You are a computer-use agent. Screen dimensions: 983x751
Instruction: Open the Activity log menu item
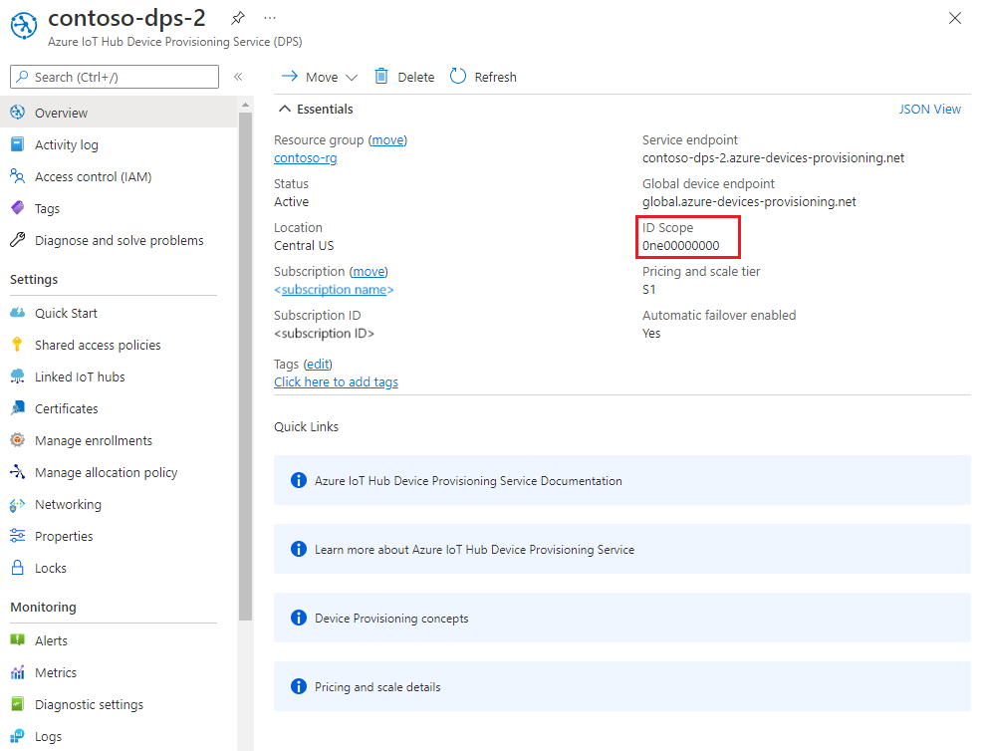click(x=66, y=144)
